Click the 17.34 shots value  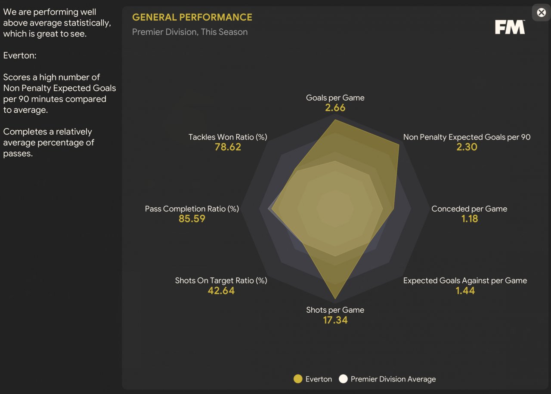335,320
